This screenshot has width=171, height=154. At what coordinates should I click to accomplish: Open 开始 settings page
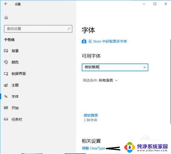(x=15, y=108)
